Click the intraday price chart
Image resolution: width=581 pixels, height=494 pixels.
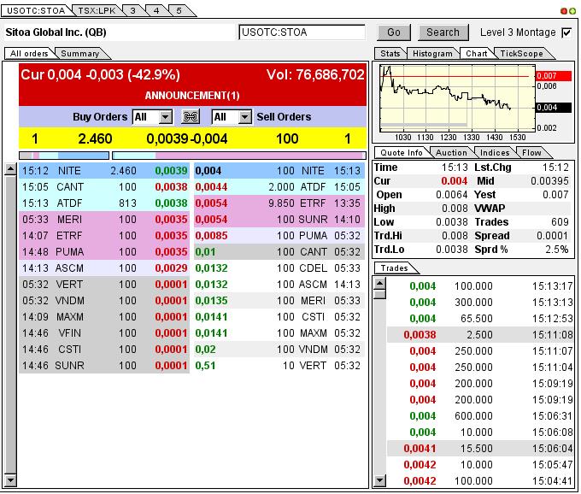click(457, 98)
